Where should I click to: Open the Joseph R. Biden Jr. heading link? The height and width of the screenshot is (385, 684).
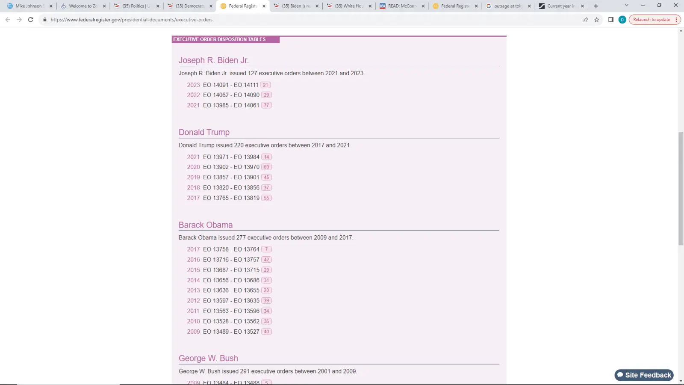click(x=213, y=60)
